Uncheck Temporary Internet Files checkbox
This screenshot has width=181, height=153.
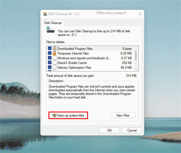(x=50, y=53)
